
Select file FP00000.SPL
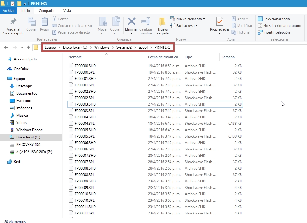pos(155,72)
